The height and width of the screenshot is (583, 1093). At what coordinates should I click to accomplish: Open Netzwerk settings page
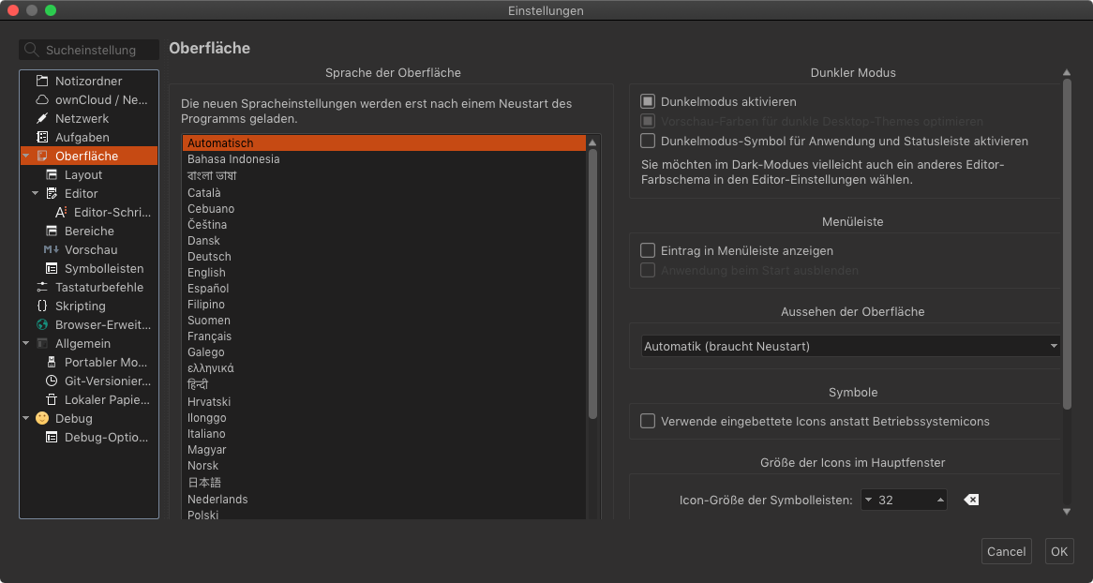click(x=82, y=118)
